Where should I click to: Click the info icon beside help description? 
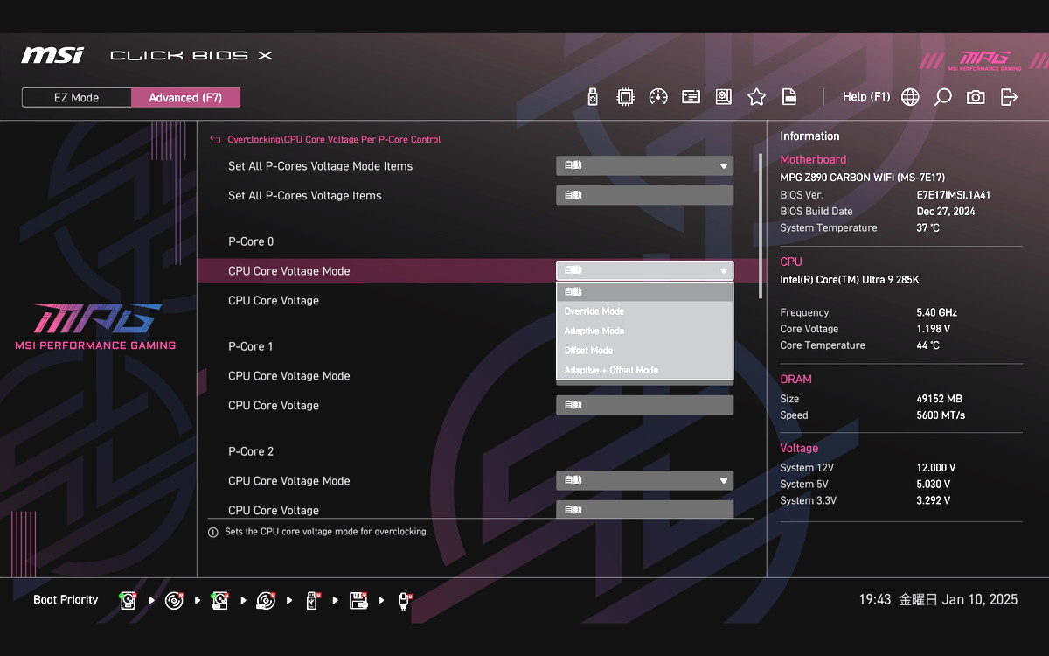[213, 532]
